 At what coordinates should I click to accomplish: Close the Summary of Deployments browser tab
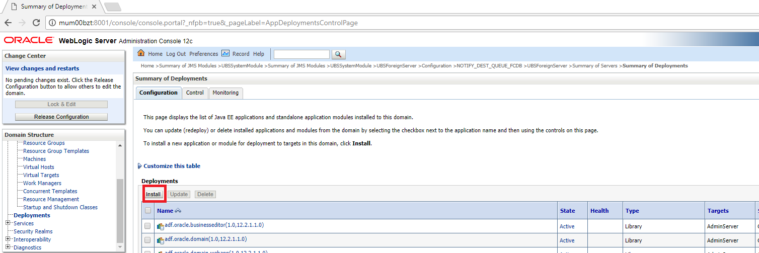click(94, 7)
